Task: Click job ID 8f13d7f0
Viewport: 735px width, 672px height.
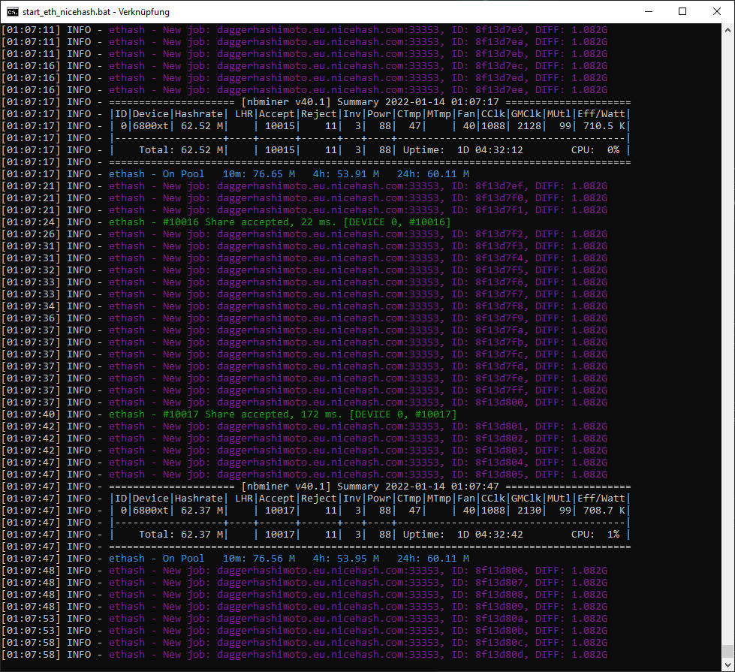Action: coord(501,198)
